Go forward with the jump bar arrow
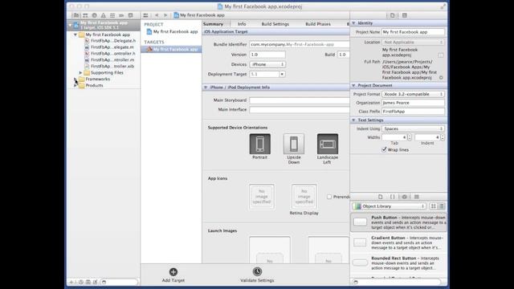Screen dimensions: 514x289 (x=165, y=15)
